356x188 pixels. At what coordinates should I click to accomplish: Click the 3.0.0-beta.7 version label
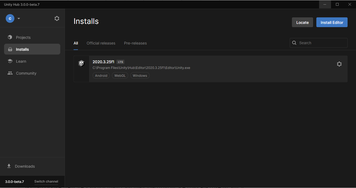14,181
